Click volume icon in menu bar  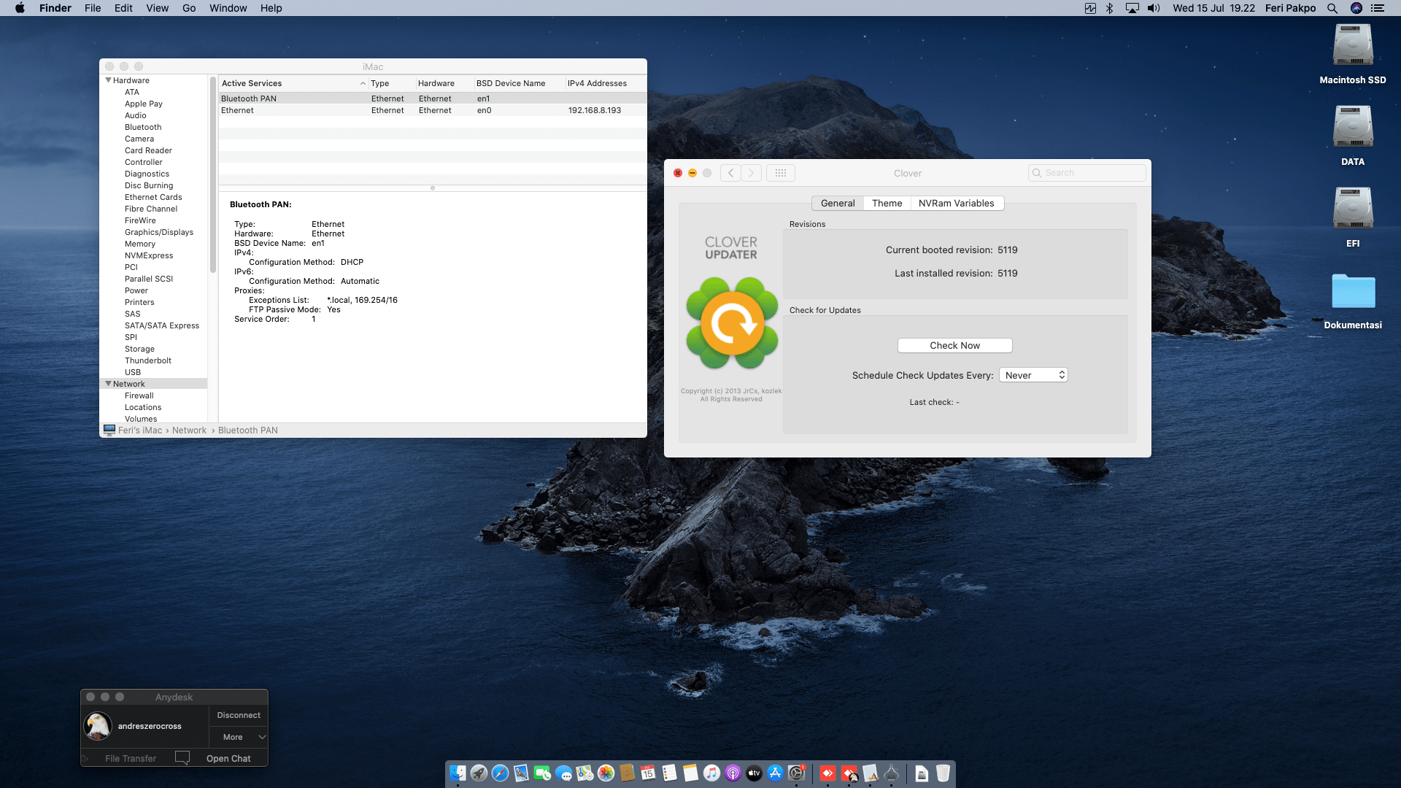coord(1154,8)
